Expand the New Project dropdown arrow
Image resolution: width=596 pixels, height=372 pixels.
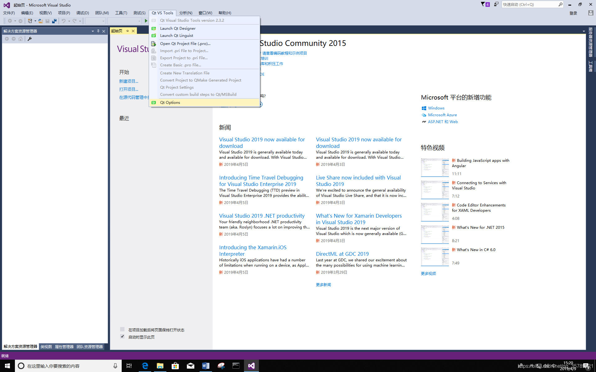[35, 21]
